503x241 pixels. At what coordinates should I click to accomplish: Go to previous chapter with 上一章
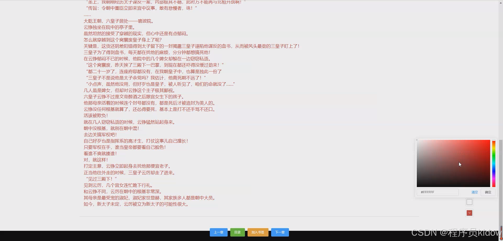pyautogui.click(x=218, y=232)
